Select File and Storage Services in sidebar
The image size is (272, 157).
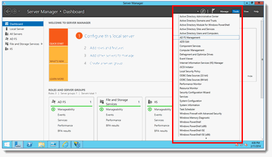(24, 44)
